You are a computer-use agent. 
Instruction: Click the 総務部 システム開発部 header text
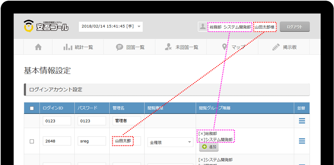tap(230, 27)
